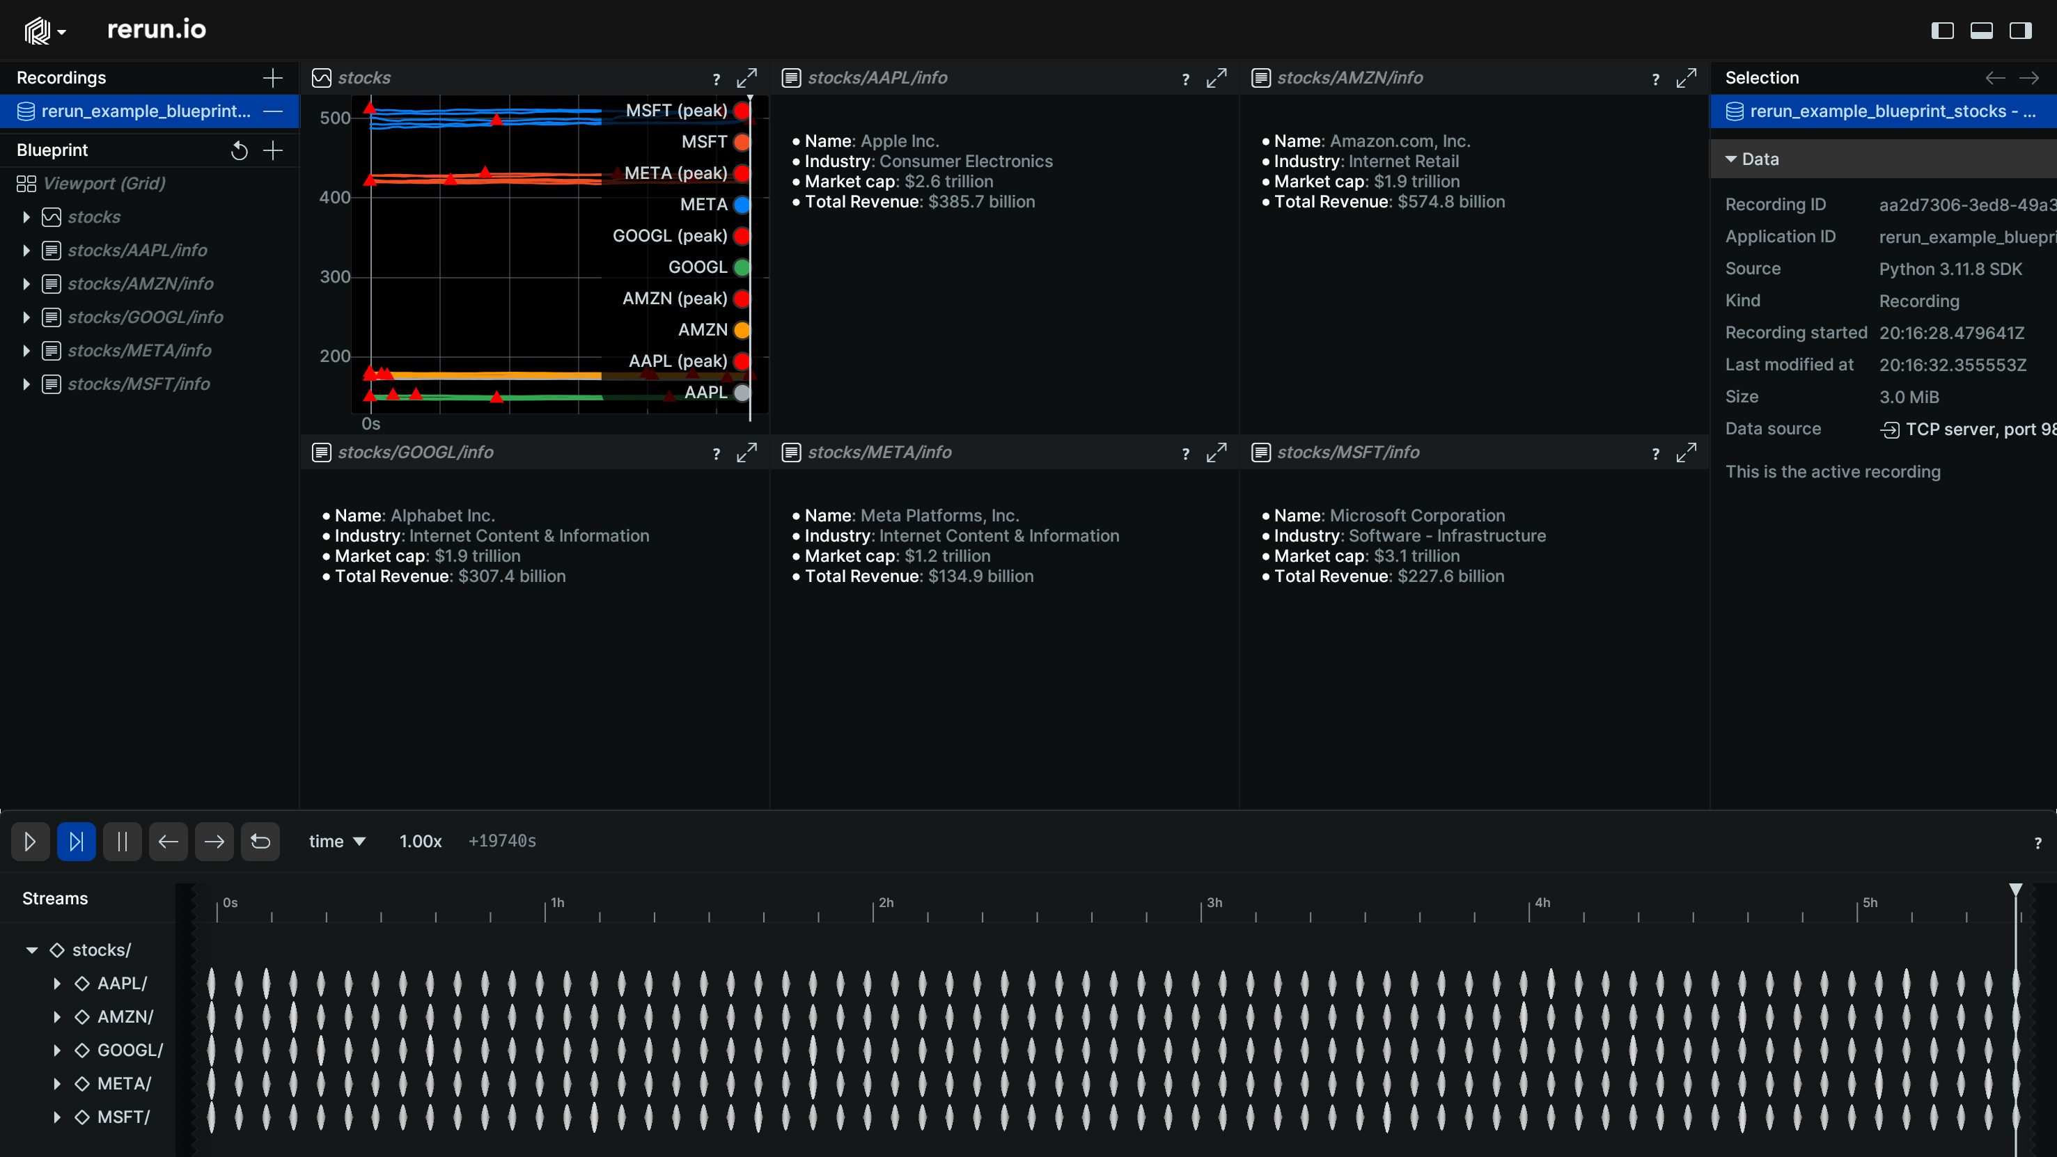Go to previous selection
Screen dimensions: 2057x1157
coord(1995,77)
